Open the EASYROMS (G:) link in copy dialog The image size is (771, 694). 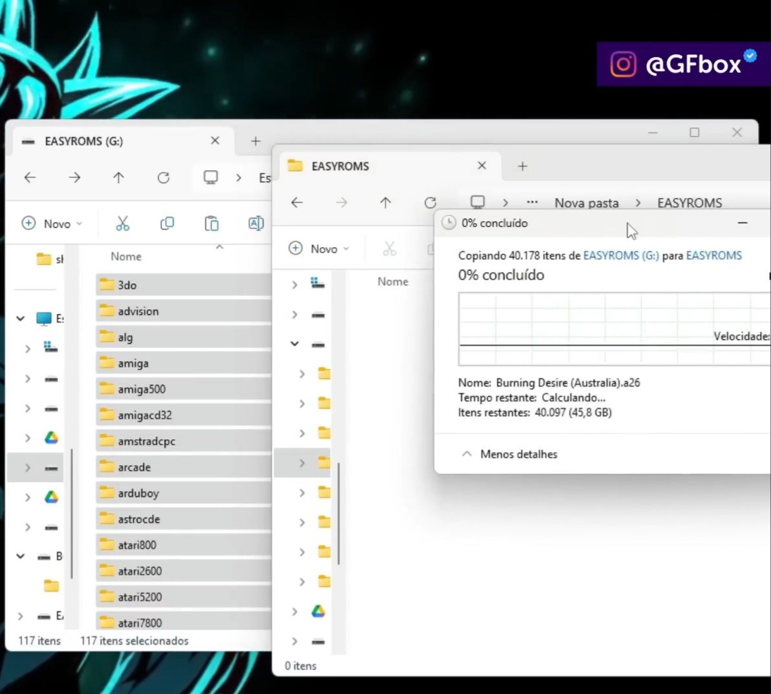tap(620, 255)
